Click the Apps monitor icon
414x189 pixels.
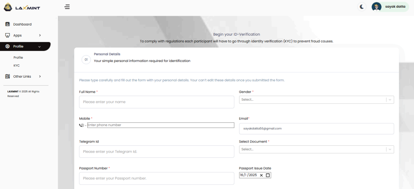pyautogui.click(x=8, y=36)
